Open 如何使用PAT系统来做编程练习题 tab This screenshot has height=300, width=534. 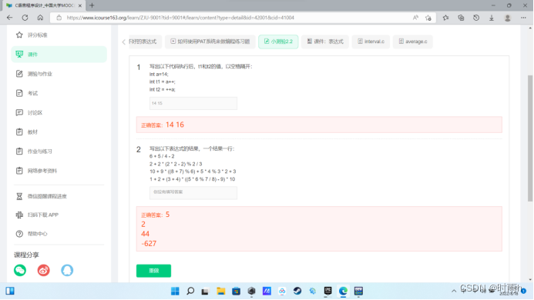tap(210, 42)
